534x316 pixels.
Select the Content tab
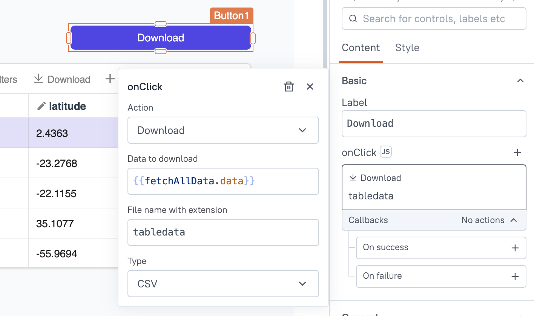pos(361,48)
